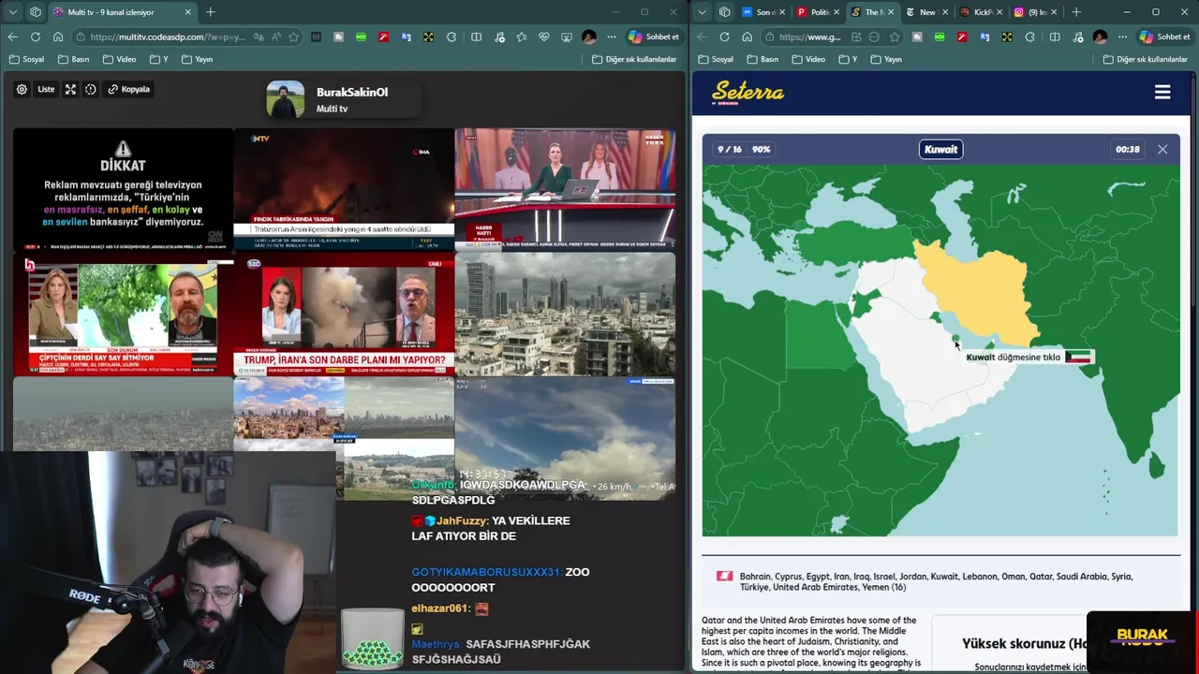The height and width of the screenshot is (674, 1199).
Task: Open Sosyal bookmarks folder in Seterra window
Action: click(716, 59)
